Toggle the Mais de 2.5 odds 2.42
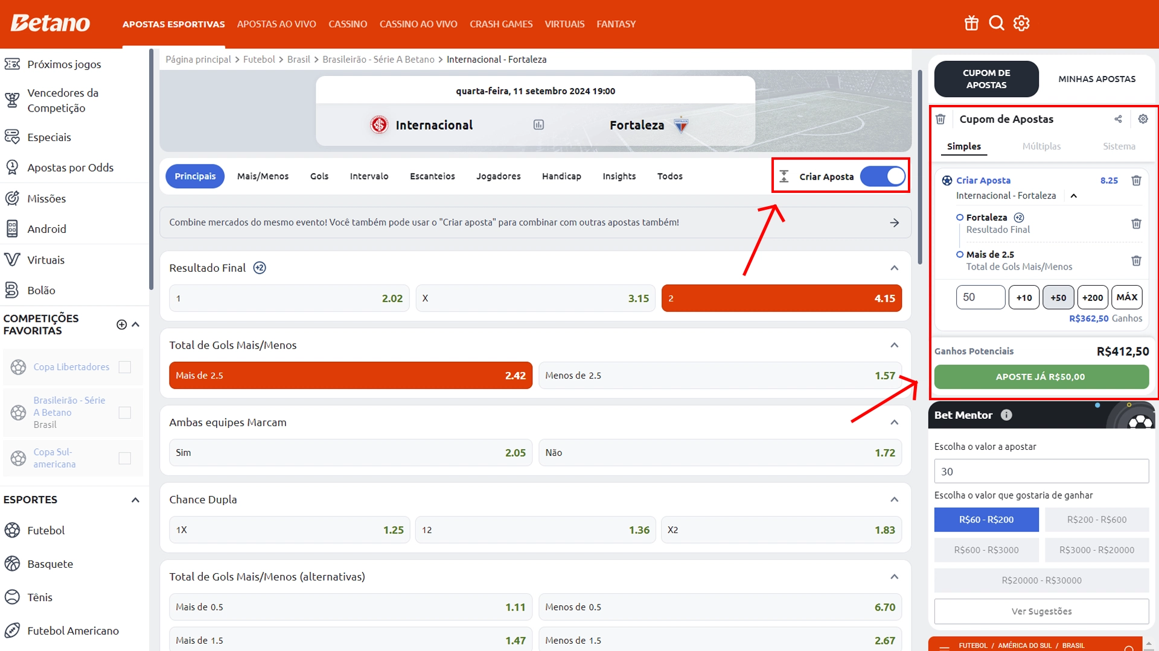1159x651 pixels. point(351,376)
